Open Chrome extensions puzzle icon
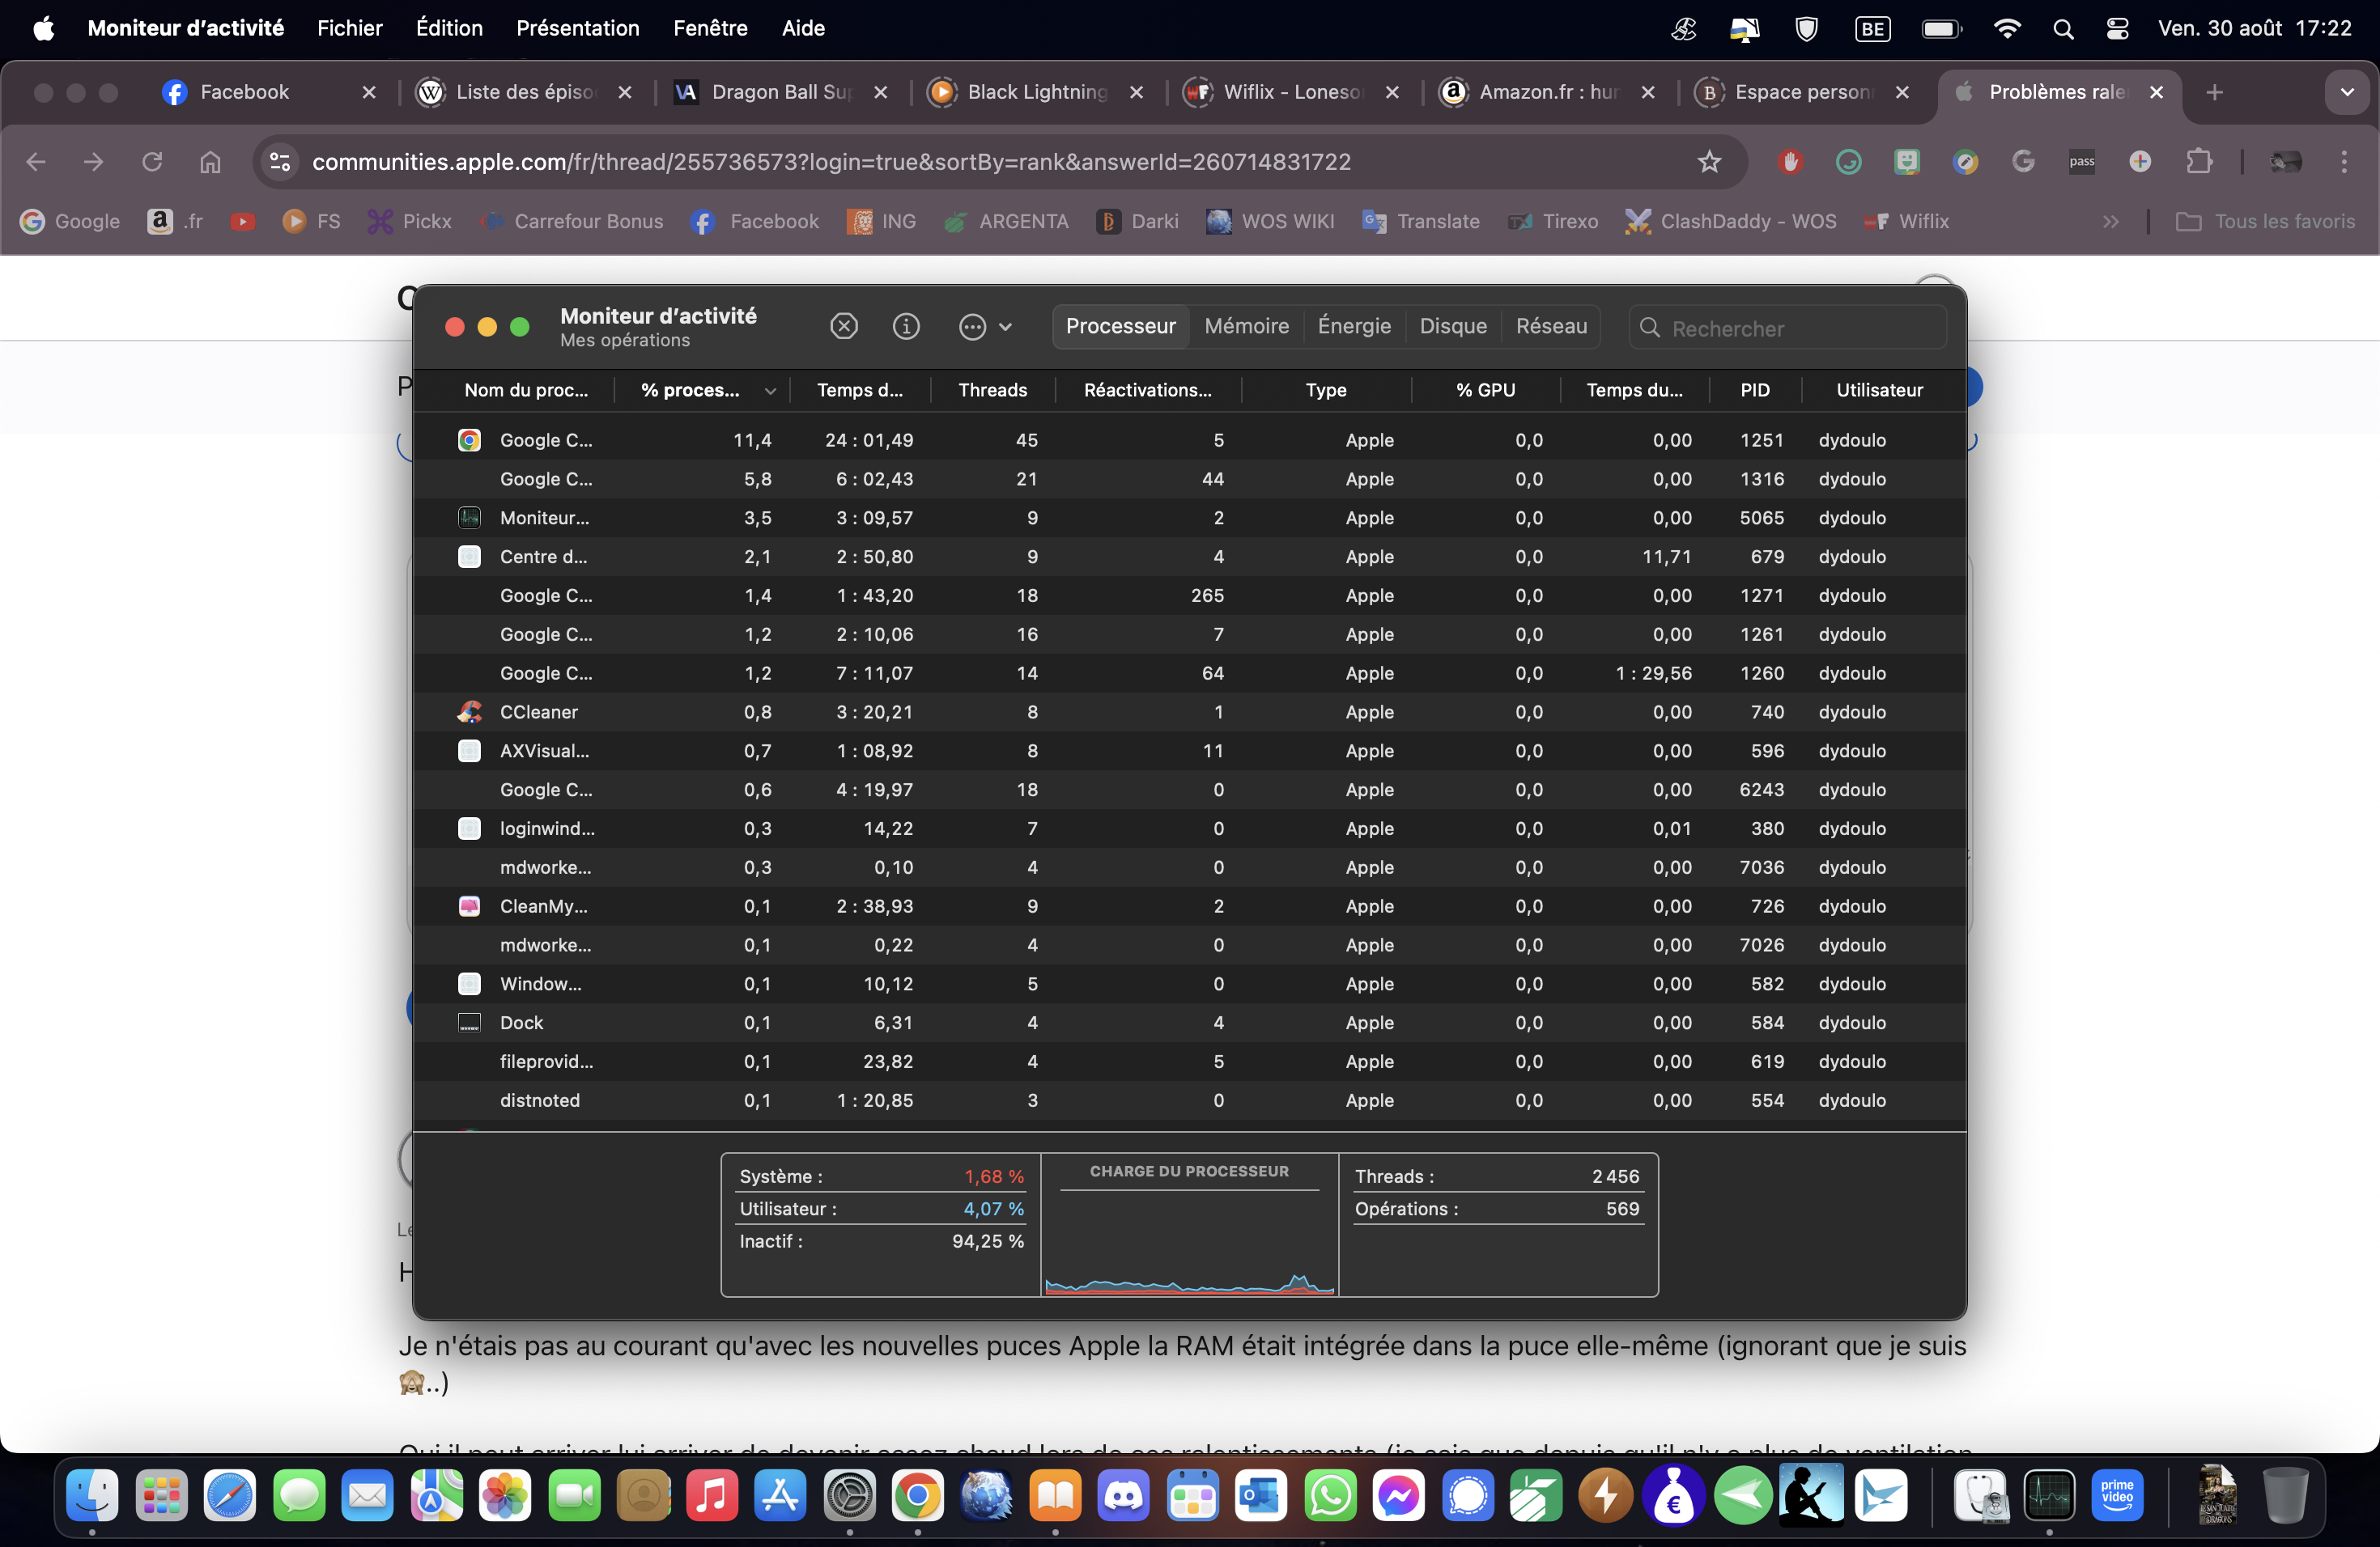This screenshot has width=2380, height=1547. point(2198,162)
